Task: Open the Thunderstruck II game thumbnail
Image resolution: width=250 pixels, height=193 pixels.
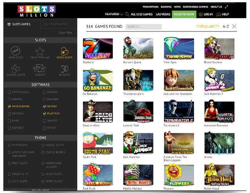Action: coord(138,80)
